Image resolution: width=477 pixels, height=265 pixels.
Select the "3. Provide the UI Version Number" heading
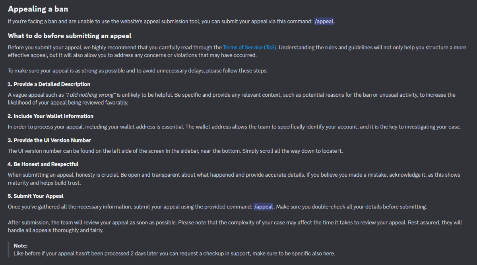pos(49,140)
